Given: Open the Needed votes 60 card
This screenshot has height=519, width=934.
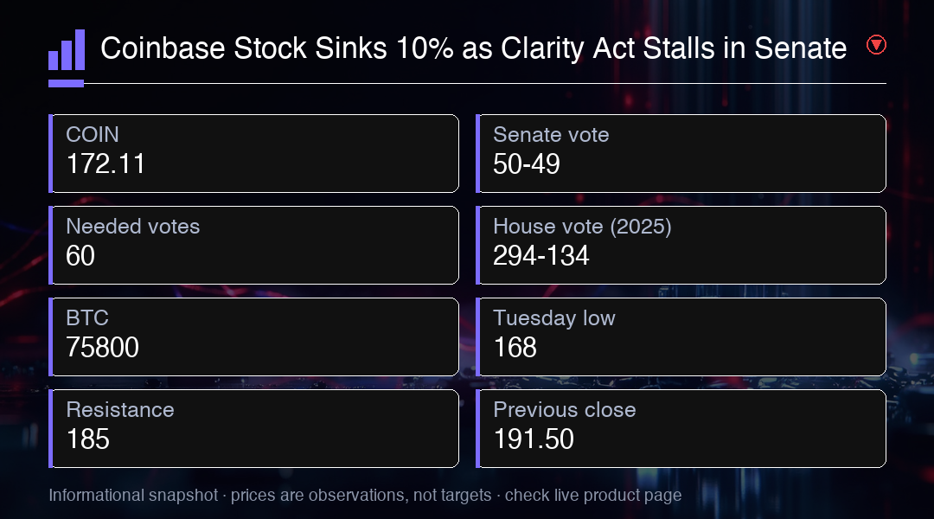Looking at the screenshot, I should pyautogui.click(x=253, y=246).
